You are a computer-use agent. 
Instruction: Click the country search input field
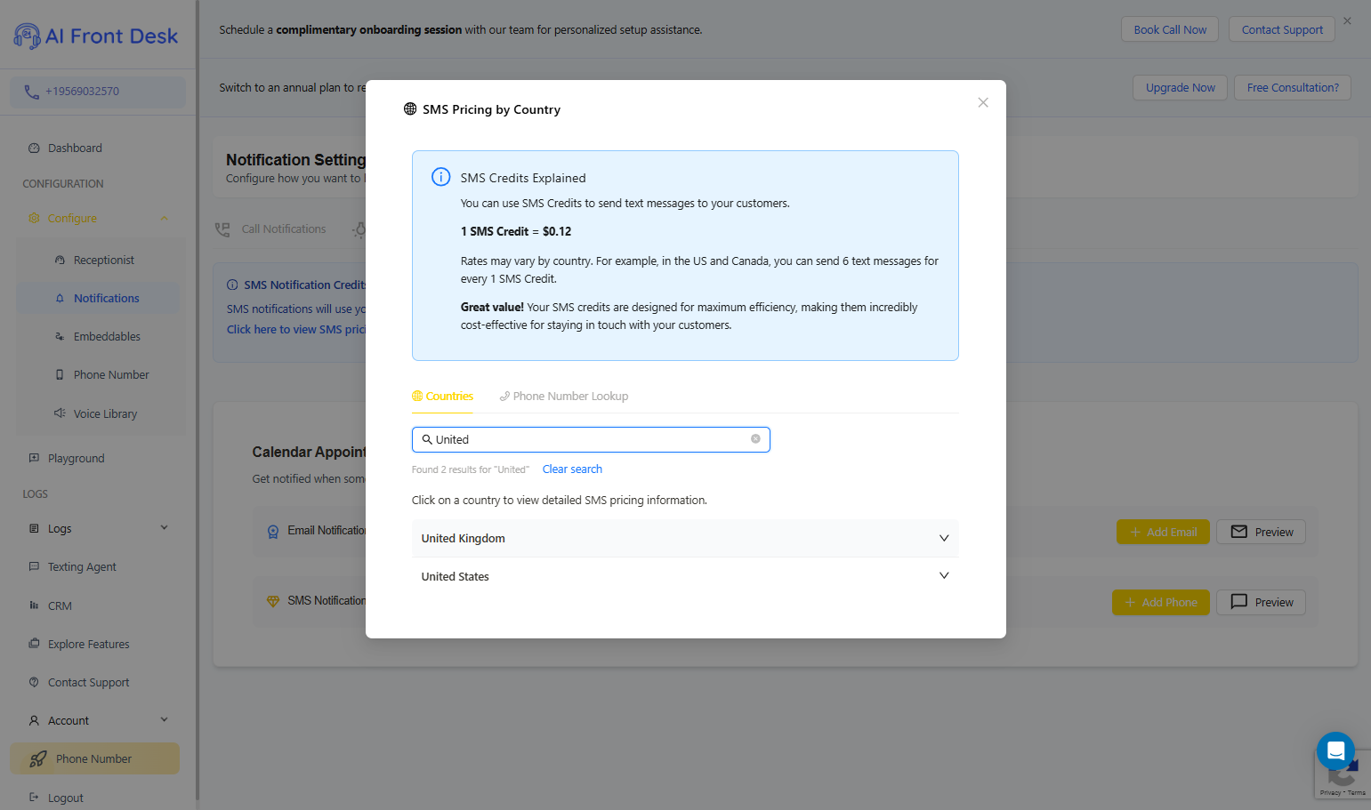point(591,439)
